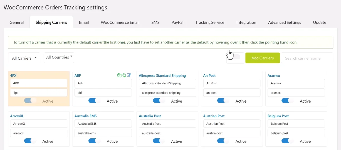Screen dimensions: 341x150
Task: Open the Email tab
Action: [x=84, y=22]
